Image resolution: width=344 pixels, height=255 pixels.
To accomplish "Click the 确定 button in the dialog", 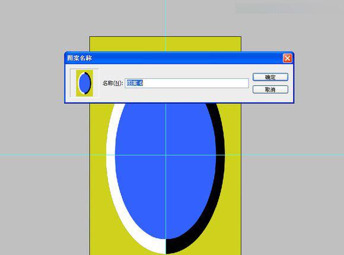I will (270, 77).
